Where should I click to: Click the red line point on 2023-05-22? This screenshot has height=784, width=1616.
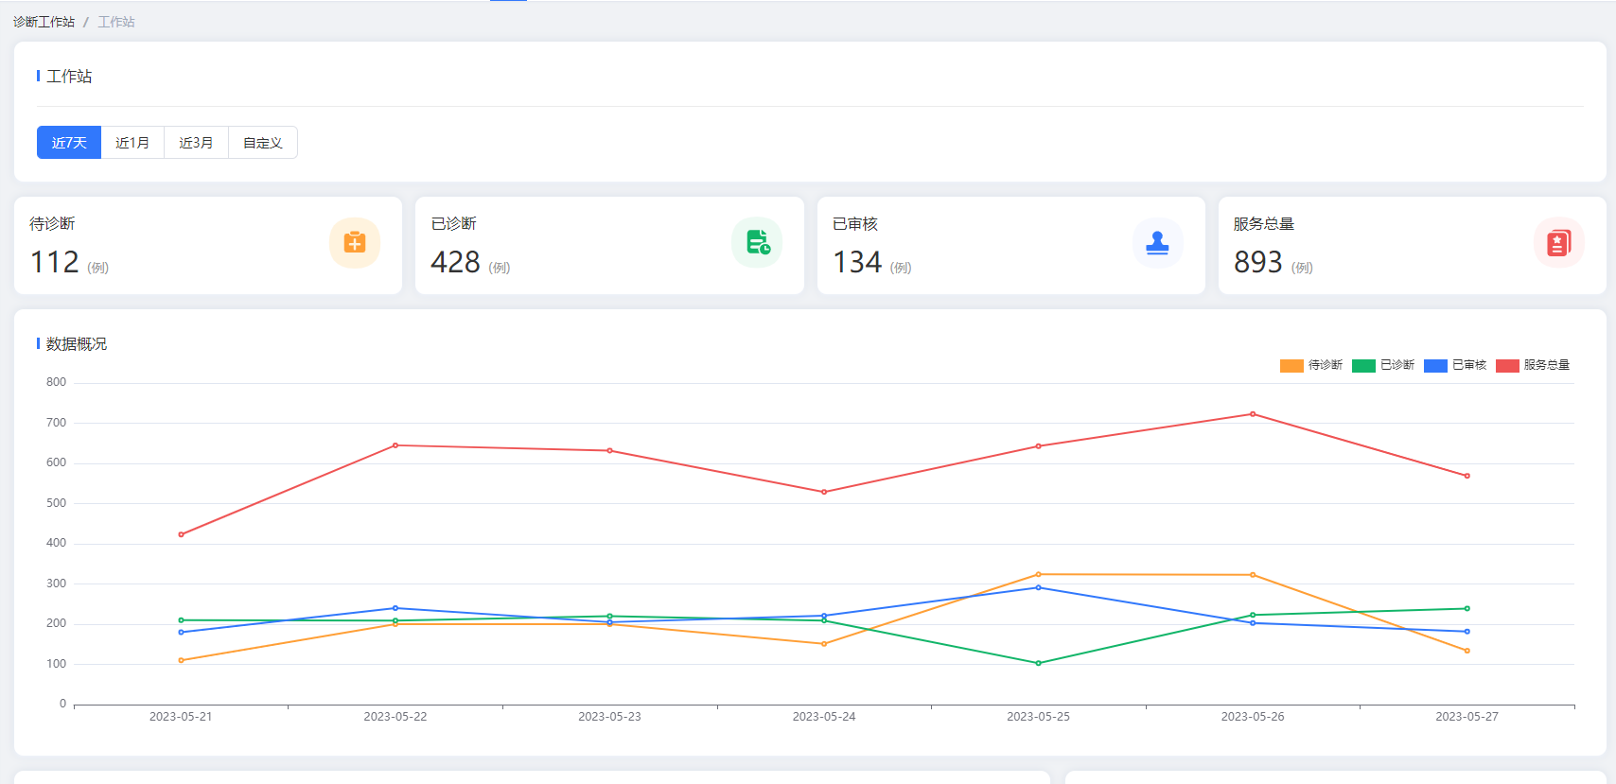click(x=395, y=445)
